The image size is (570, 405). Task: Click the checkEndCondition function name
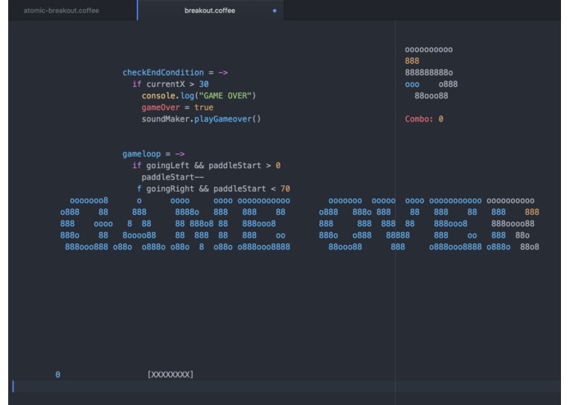[163, 73]
